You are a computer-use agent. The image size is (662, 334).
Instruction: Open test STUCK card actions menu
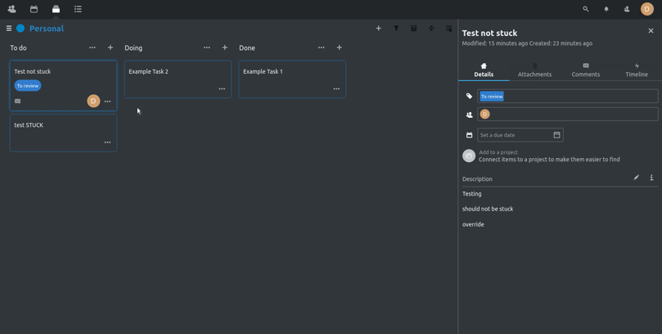[x=108, y=142]
